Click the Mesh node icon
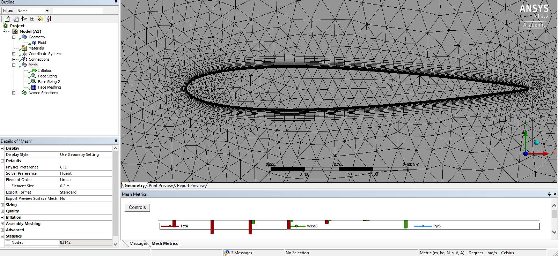This screenshot has height=256, width=558. click(x=24, y=65)
